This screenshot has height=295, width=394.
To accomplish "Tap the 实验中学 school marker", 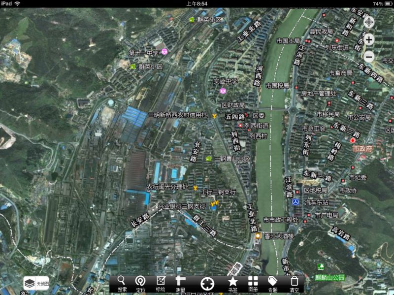I will [223, 91].
